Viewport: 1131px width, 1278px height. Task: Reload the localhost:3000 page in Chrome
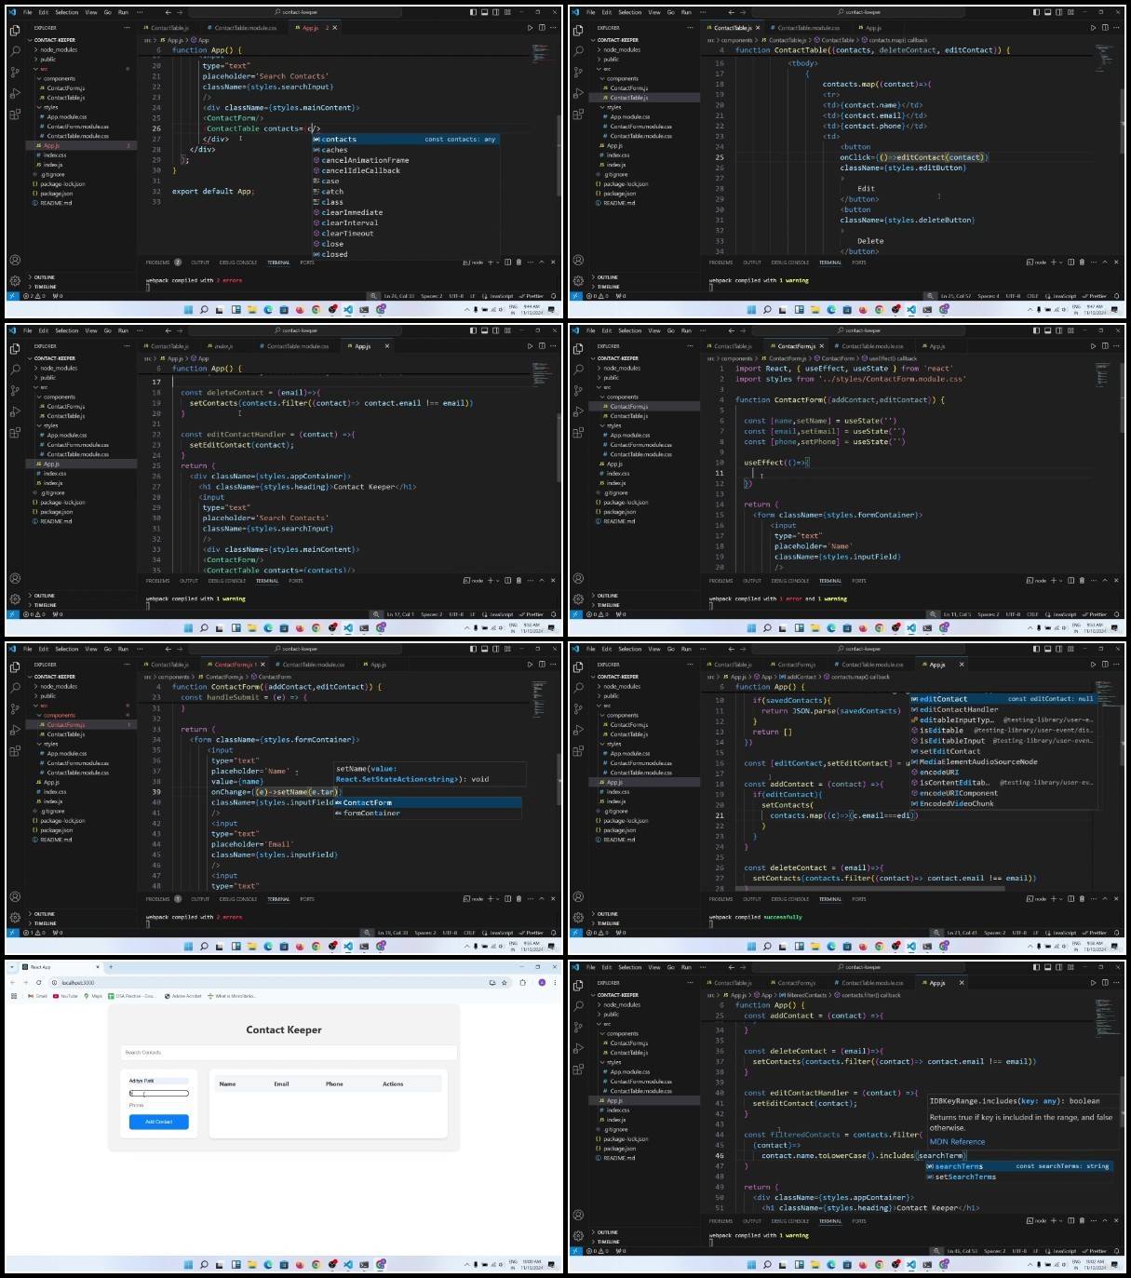[38, 982]
